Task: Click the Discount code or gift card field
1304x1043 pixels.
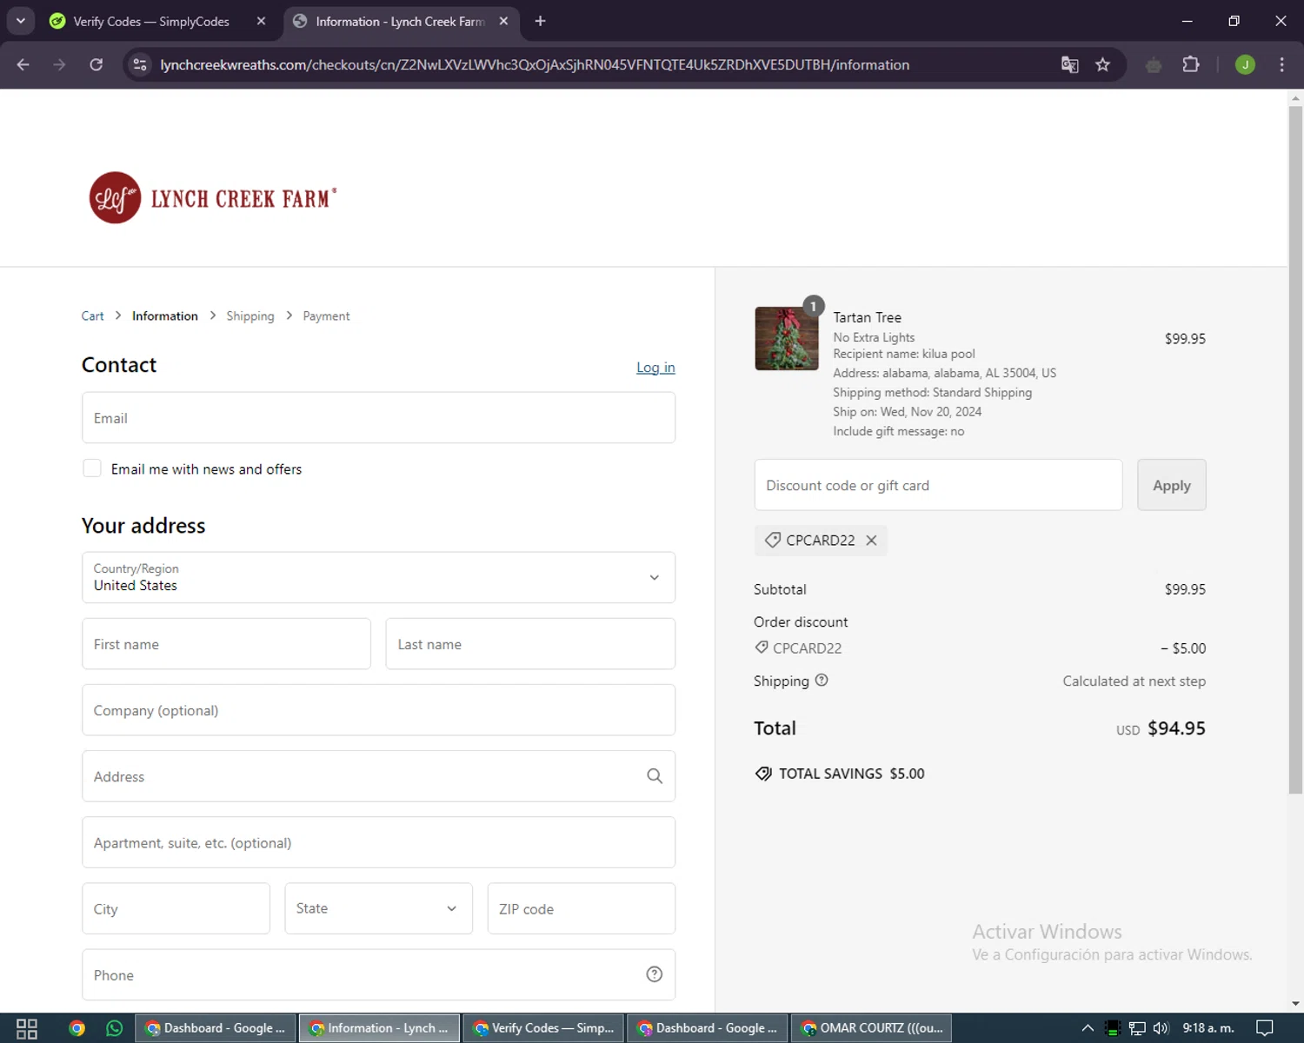Action: tap(938, 485)
